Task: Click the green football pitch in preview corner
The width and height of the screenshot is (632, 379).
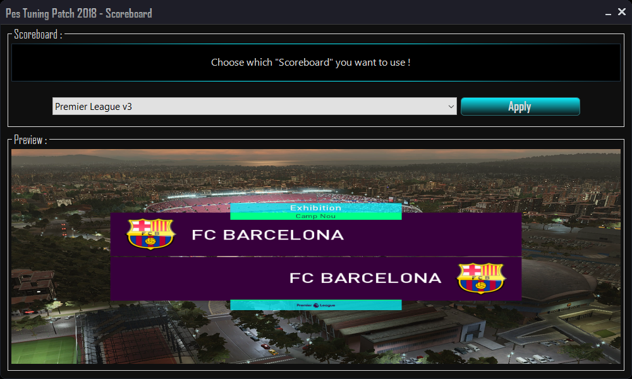Action: click(x=43, y=351)
